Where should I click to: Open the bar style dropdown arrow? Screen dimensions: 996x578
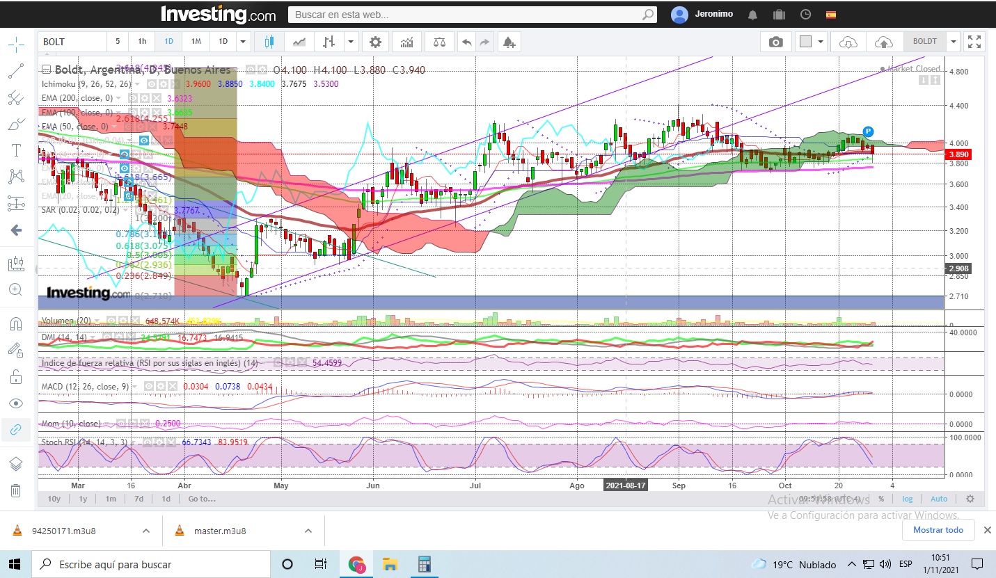point(351,42)
